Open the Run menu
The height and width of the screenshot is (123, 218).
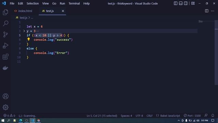[x=62, y=3]
